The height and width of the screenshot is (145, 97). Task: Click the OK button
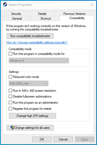click(x=42, y=139)
